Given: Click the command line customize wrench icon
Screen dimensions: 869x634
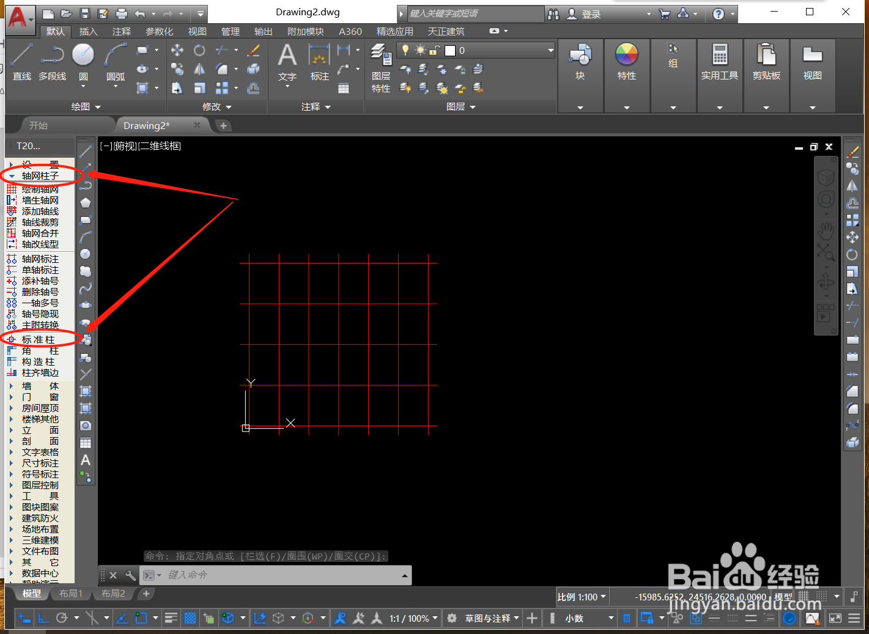Looking at the screenshot, I should coord(130,575).
